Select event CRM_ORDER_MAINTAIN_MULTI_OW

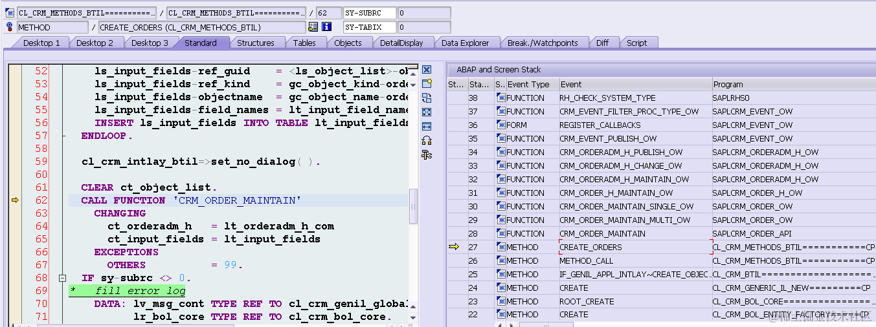(x=625, y=220)
